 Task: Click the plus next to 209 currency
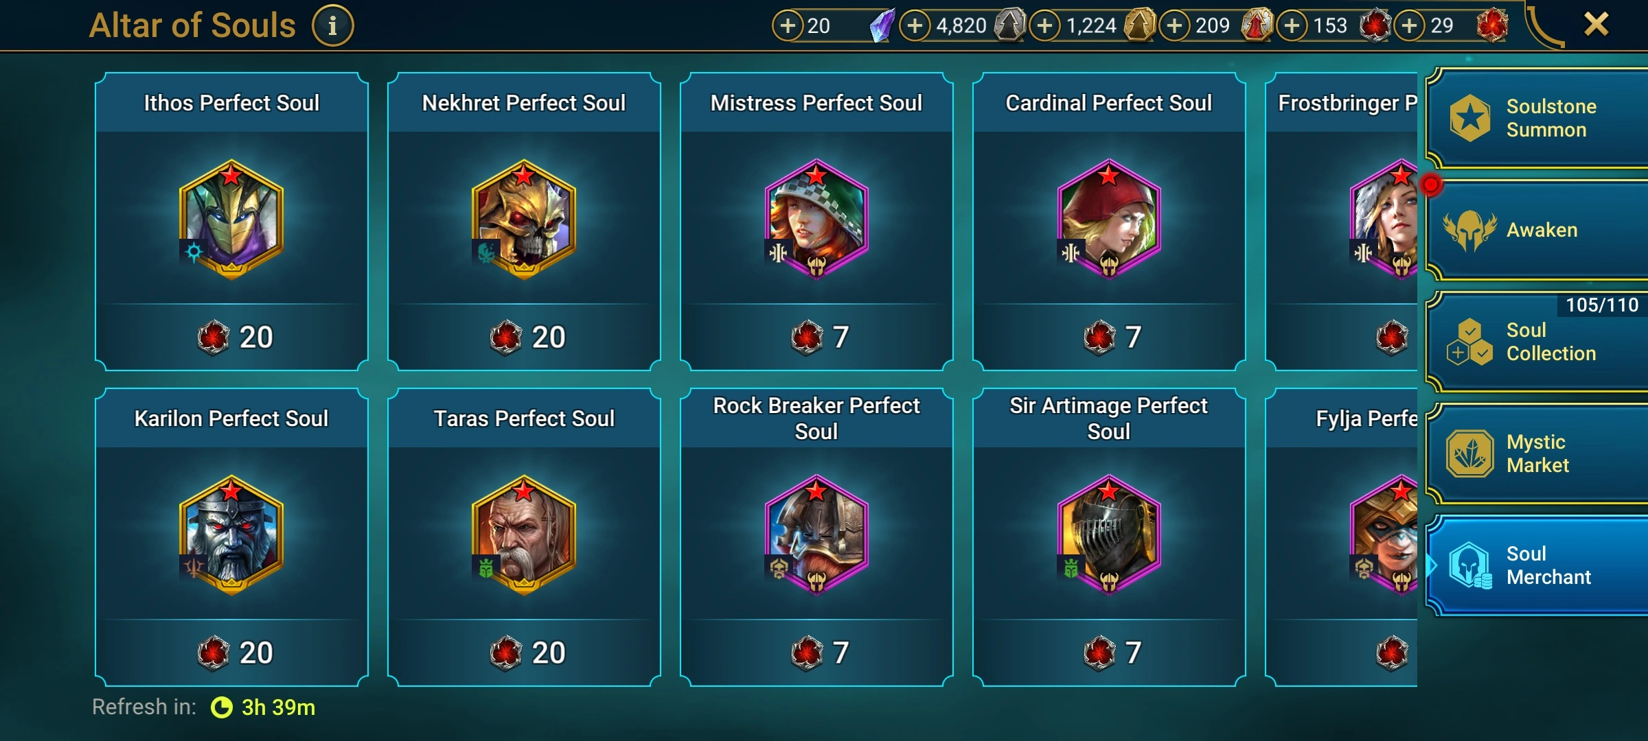[x=1175, y=26]
